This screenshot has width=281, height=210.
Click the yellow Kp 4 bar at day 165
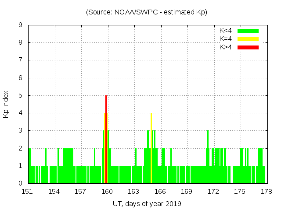point(151,149)
